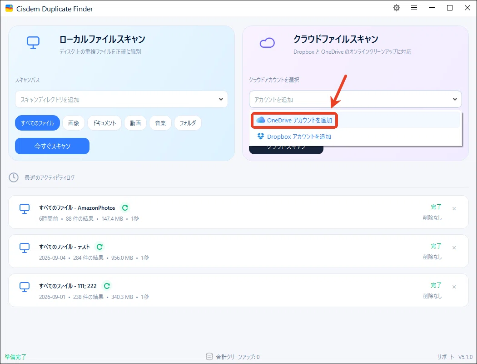Click the 最近のアクティビティログ heading
The image size is (477, 364).
tap(50, 177)
